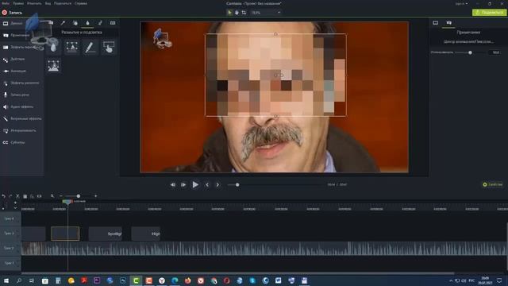Image resolution: width=508 pixels, height=286 pixels.
Task: Open the CC subtitles section in the sidebar
Action: pos(13,142)
